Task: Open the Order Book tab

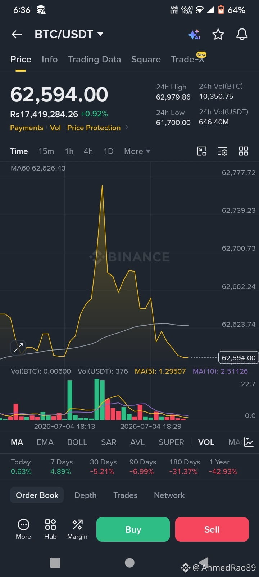Action: [37, 495]
